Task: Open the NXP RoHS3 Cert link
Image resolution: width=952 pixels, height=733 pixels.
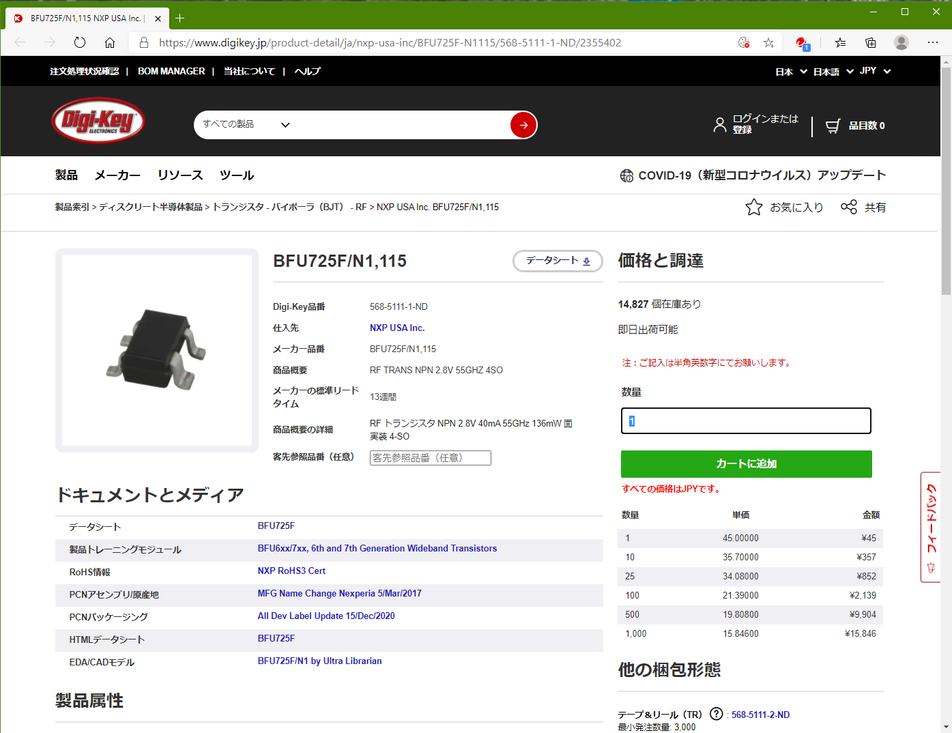Action: [291, 571]
